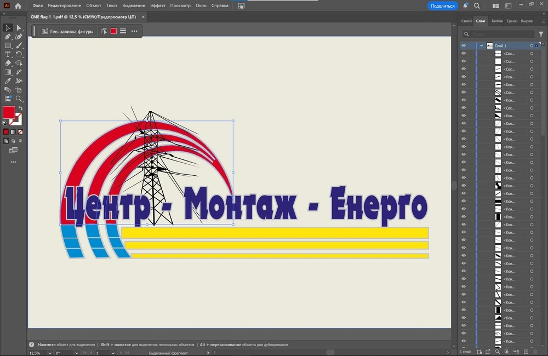
Task: Switch to the Библи panel tab
Action: (497, 21)
